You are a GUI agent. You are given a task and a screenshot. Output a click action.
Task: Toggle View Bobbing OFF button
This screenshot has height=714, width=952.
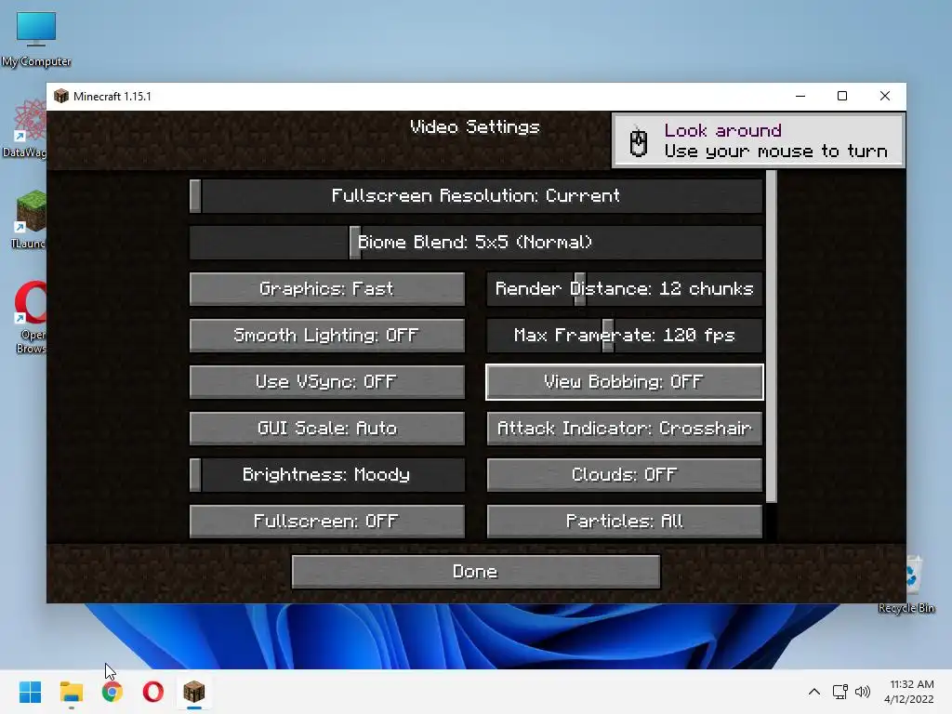coord(624,381)
